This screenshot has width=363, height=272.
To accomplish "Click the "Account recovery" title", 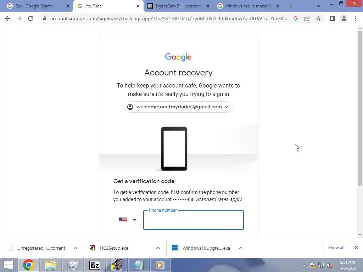I will [179, 73].
